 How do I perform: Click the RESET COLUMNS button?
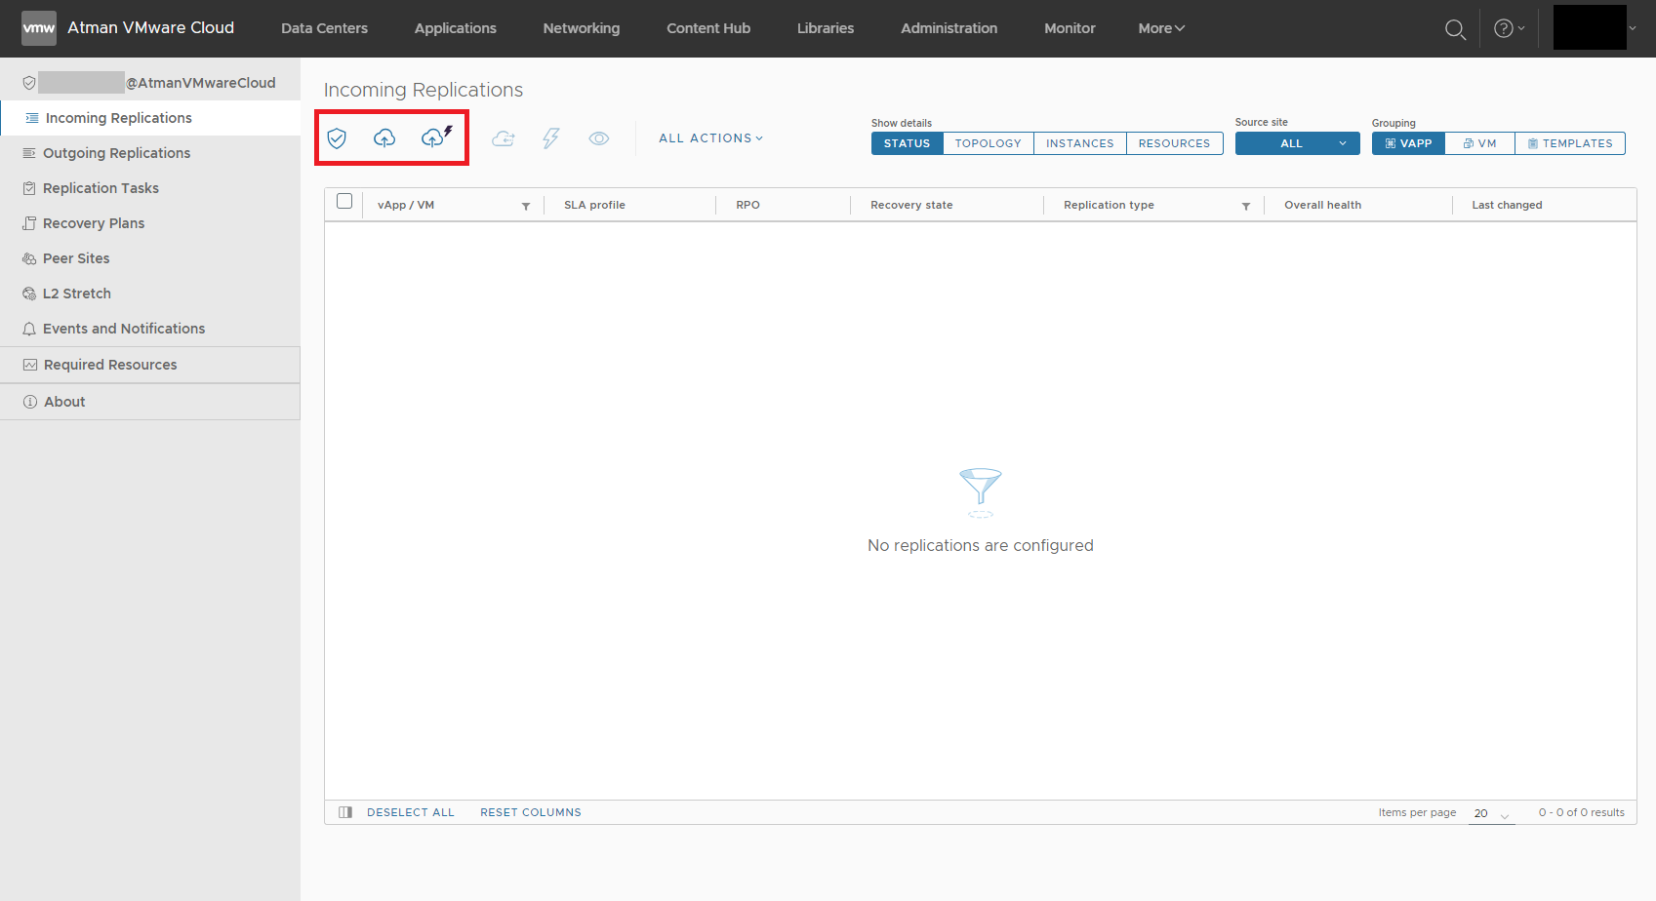[x=530, y=812]
